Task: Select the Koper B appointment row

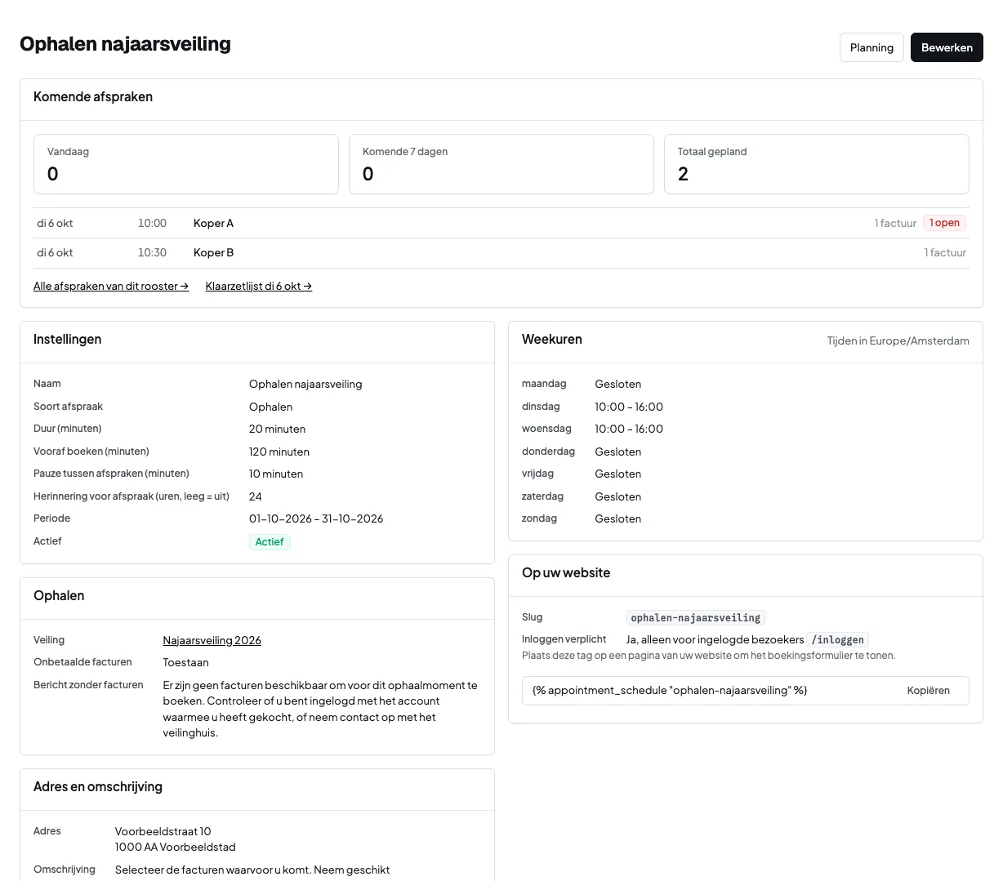Action: click(x=501, y=253)
